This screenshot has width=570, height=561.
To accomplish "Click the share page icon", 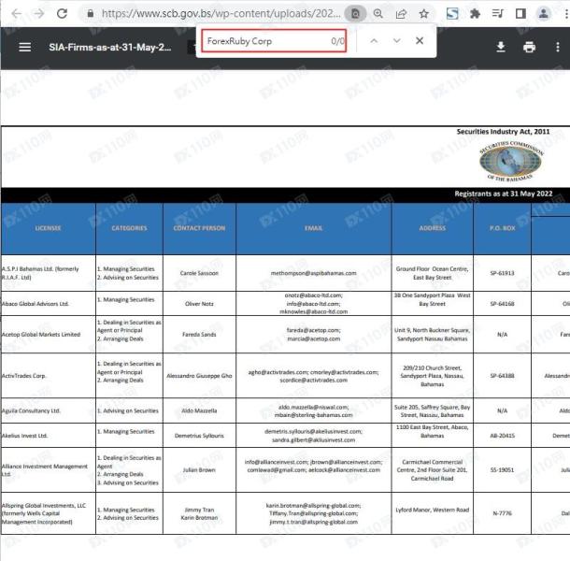I will tap(401, 14).
